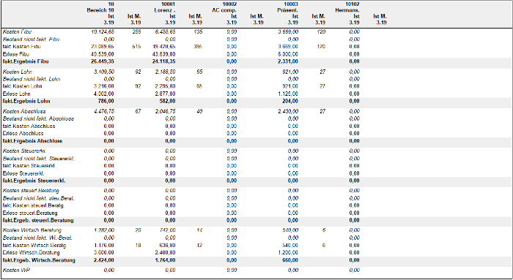Click the 'Bestand nicht fakt. Fibu' row label

coord(31,39)
